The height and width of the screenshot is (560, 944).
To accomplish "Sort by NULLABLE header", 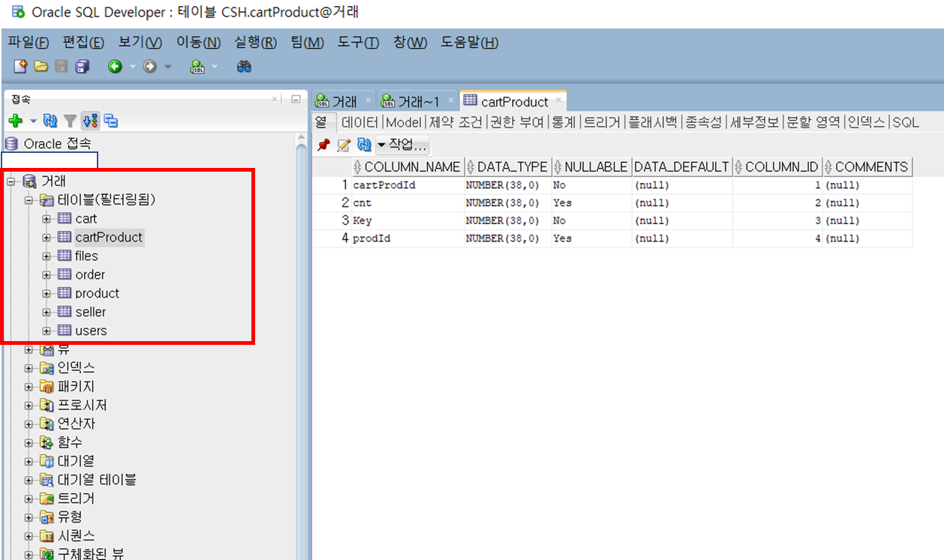I will (591, 167).
